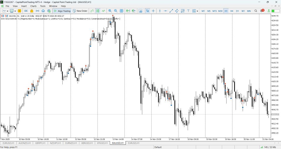Switch to the XTIUSD,H1 chart tab
The image size is (281, 149).
click(x=102, y=143)
